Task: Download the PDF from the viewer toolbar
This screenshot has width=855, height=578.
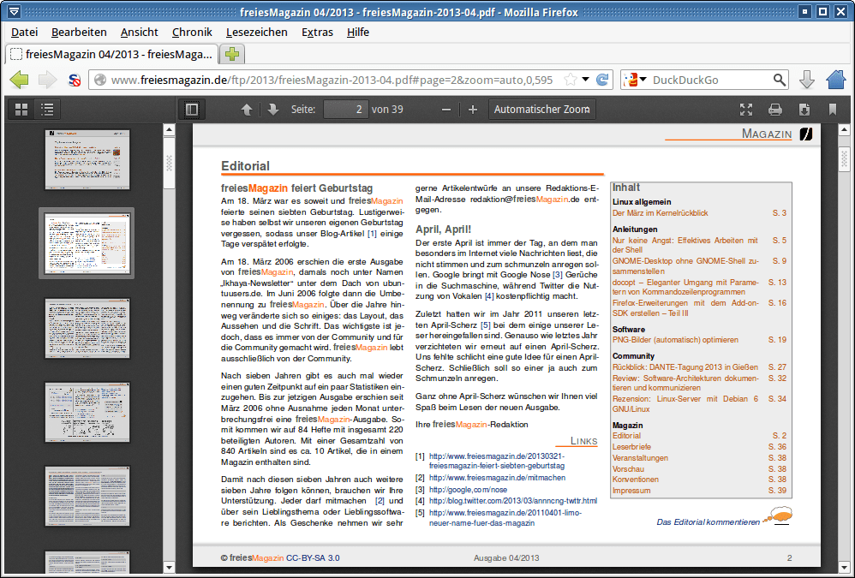Action: [x=804, y=110]
